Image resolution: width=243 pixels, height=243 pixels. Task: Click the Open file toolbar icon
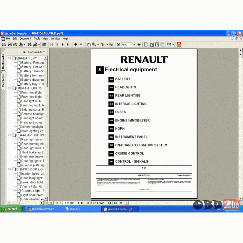tap(4, 45)
